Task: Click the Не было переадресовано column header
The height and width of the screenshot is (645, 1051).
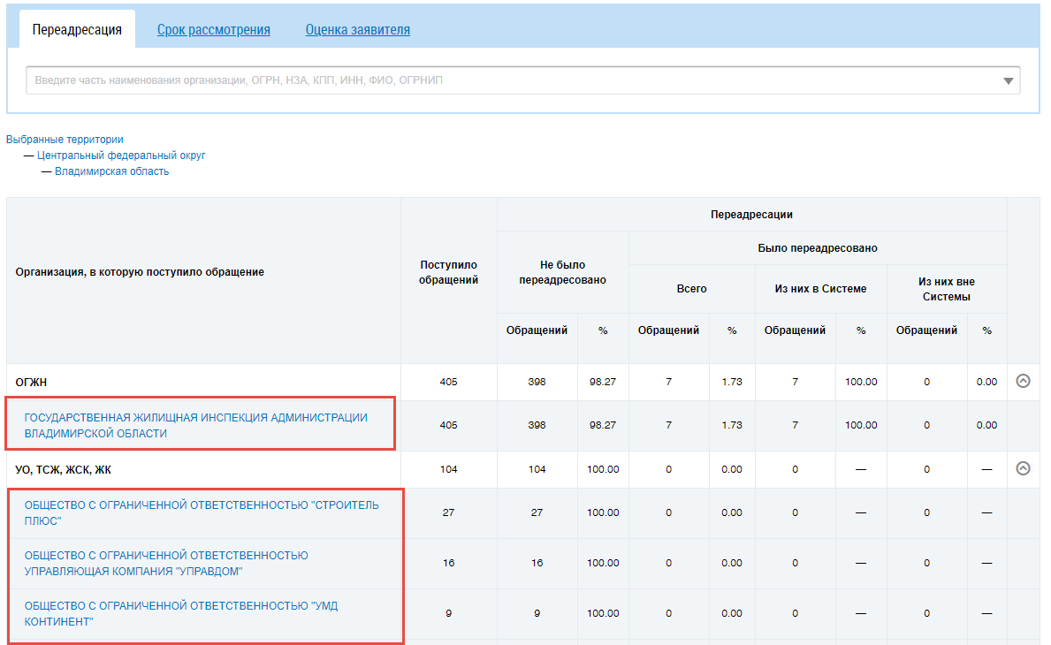Action: click(562, 272)
